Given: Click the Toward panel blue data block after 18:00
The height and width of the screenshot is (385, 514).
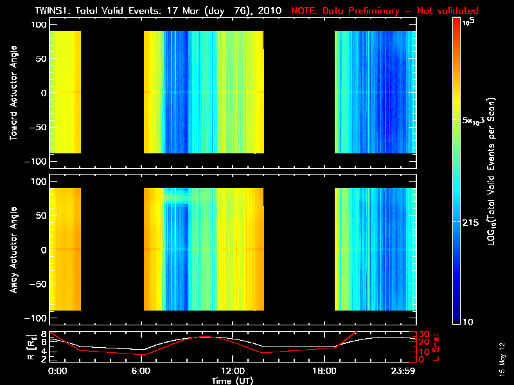Looking at the screenshot, I should point(375,92).
